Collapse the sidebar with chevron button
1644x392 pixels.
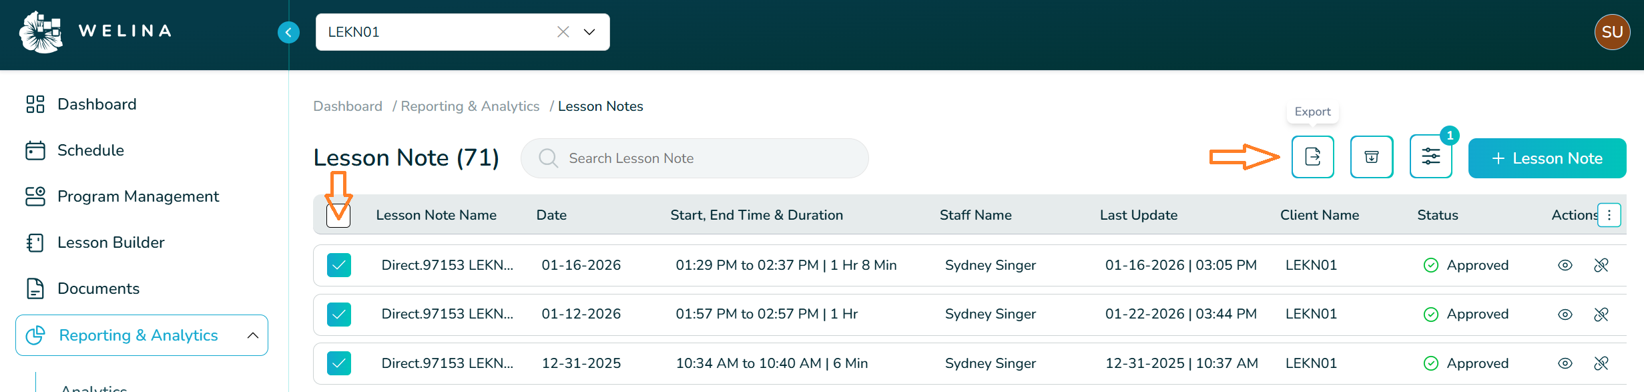click(288, 32)
